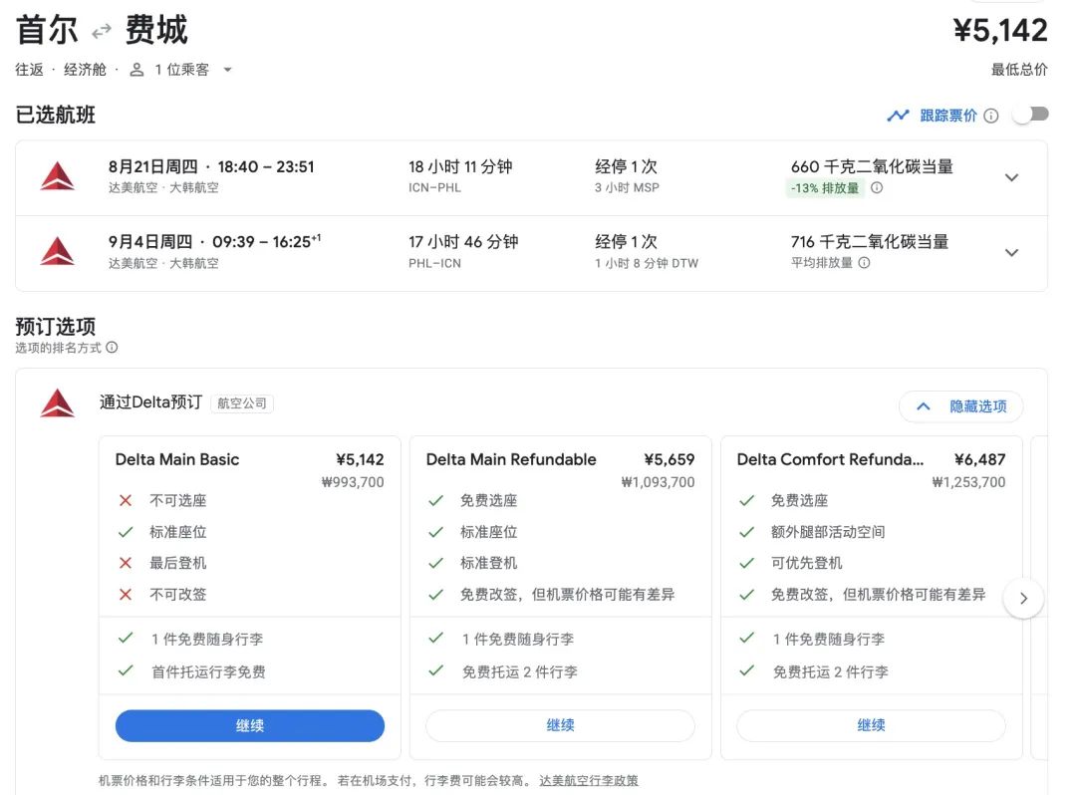Click the info icon next to 跟踪票价
Viewport: 1076px width, 795px height.
(990, 116)
